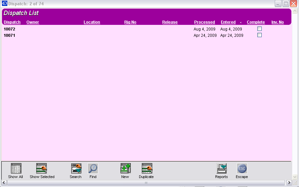Open the Find dialog icon
Viewport: 299px width, 187px height.
click(93, 168)
